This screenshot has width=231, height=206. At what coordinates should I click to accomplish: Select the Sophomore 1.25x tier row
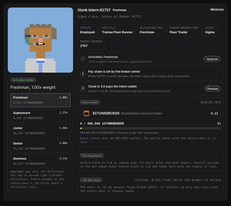[x=40, y=115]
